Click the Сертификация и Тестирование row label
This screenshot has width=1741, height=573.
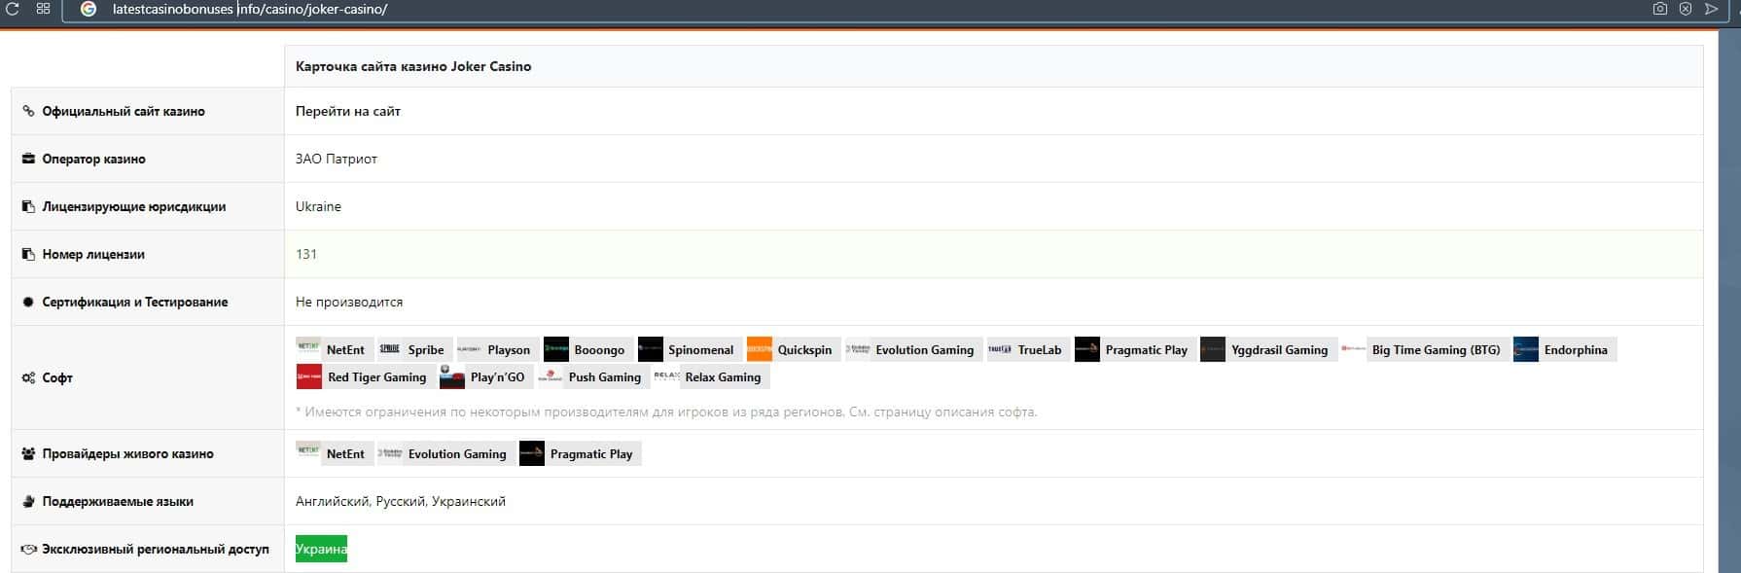coord(135,302)
